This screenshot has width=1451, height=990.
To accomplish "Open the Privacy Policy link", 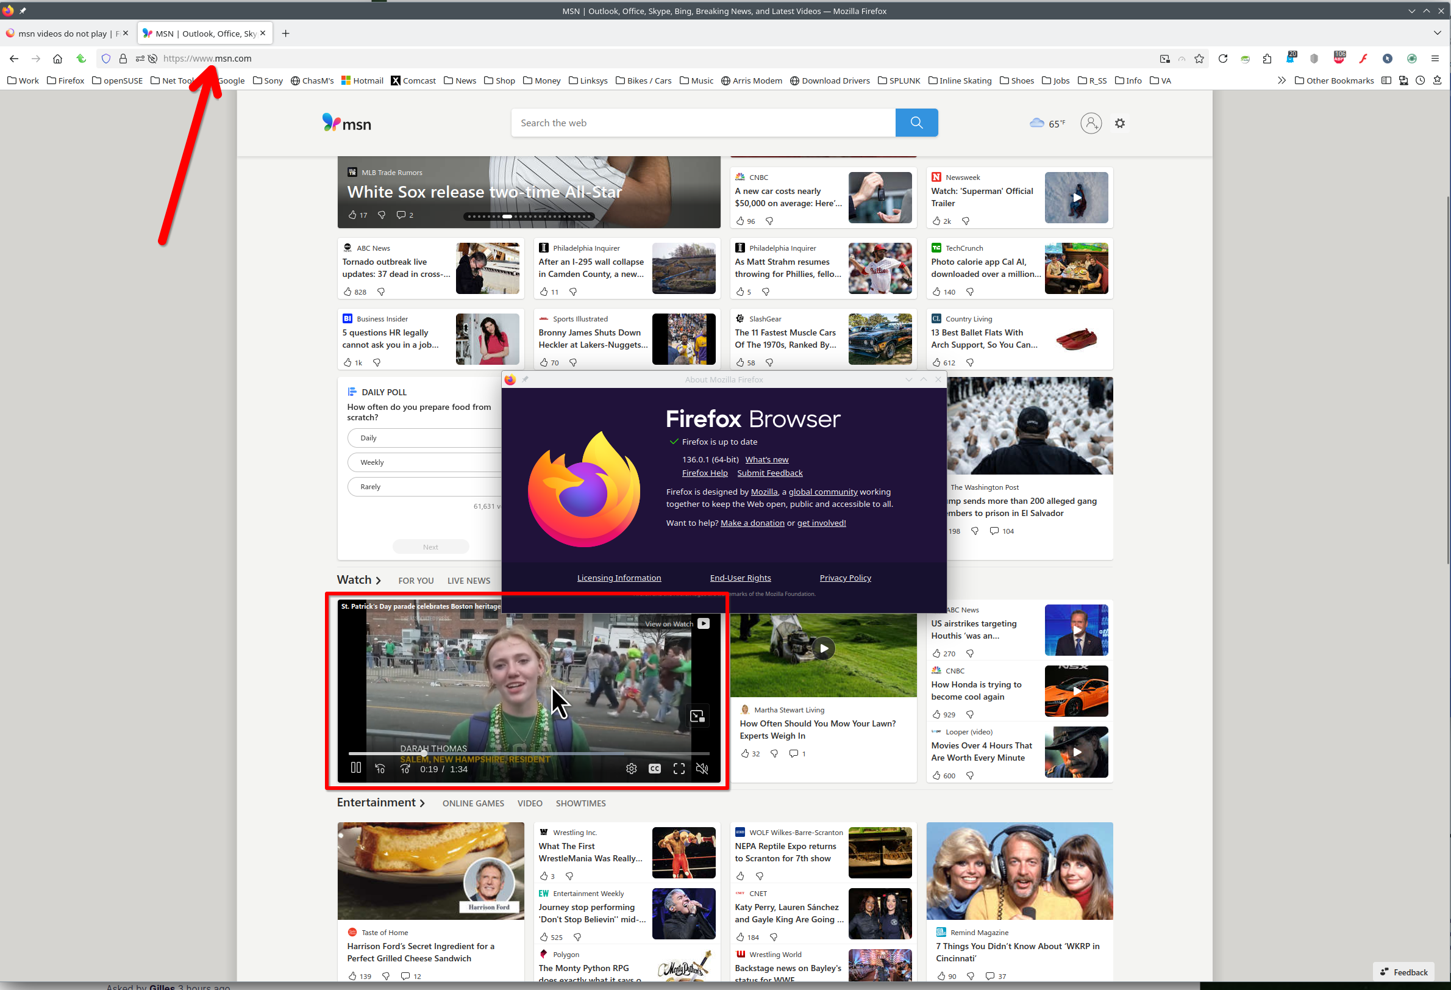I will pos(846,578).
